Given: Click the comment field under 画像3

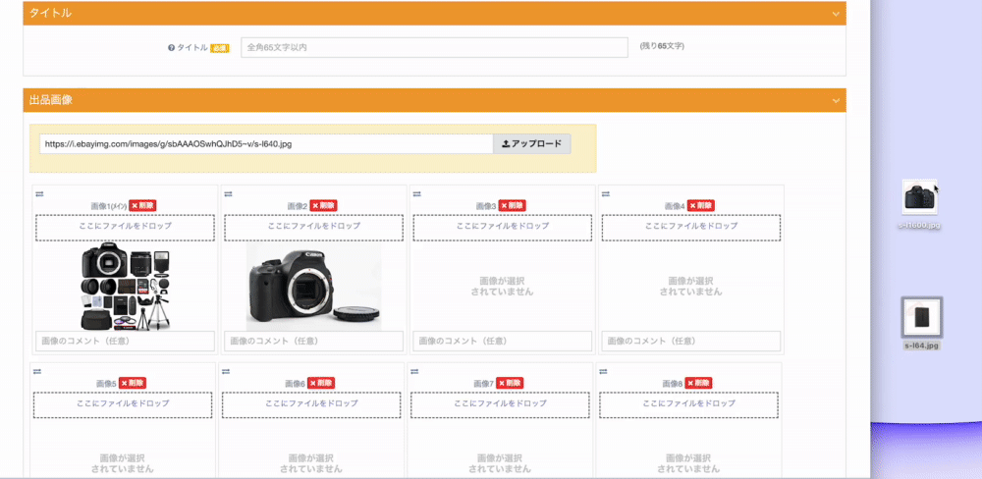Looking at the screenshot, I should click(x=503, y=342).
